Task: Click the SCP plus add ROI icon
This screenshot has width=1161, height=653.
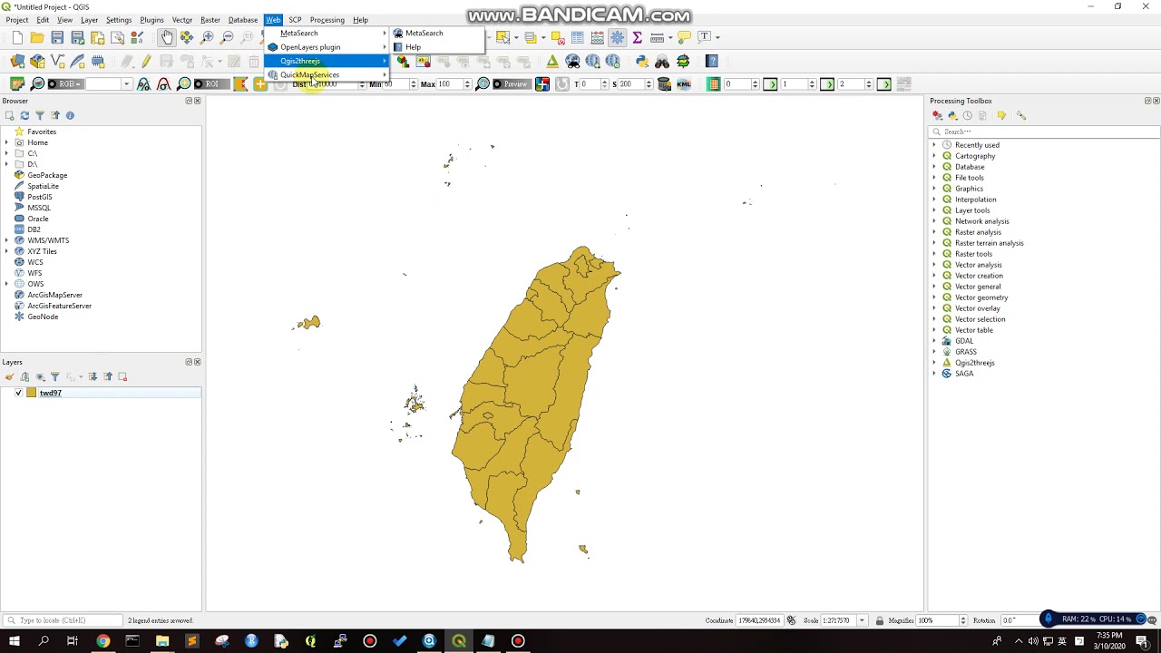Action: [260, 84]
